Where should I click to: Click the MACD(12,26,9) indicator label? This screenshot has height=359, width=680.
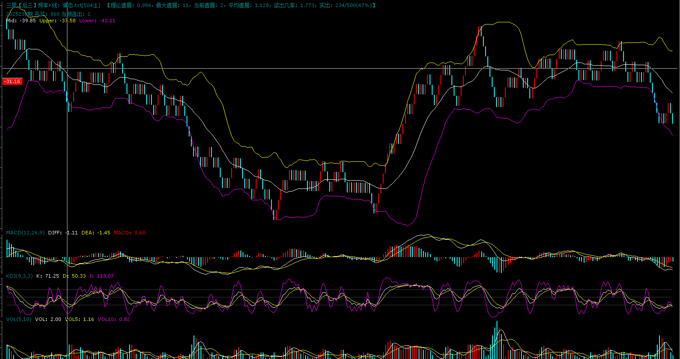coord(25,233)
